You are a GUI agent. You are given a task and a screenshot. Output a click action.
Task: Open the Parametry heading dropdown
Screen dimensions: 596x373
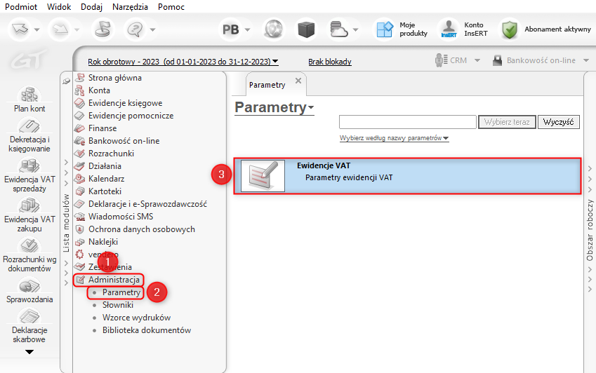[x=274, y=107]
